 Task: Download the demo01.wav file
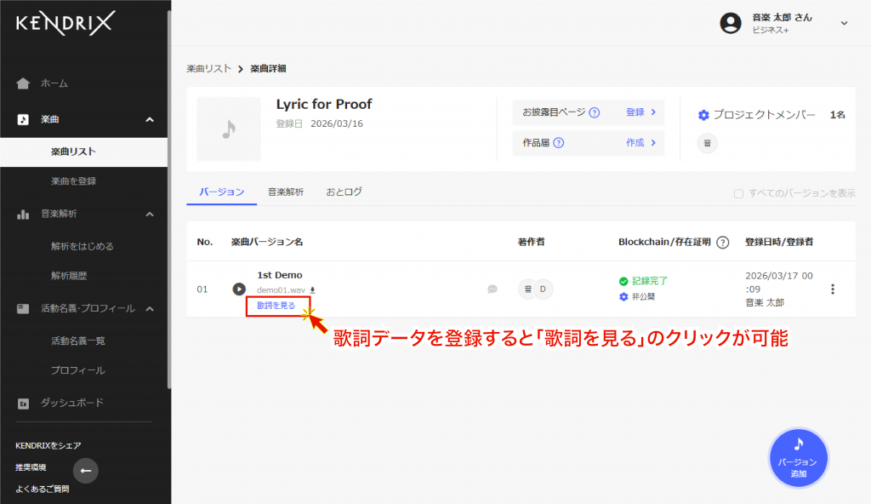[x=312, y=290]
